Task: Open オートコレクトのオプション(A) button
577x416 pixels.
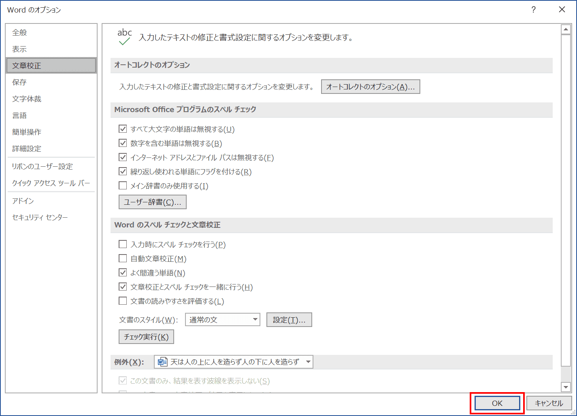Action: (x=370, y=87)
